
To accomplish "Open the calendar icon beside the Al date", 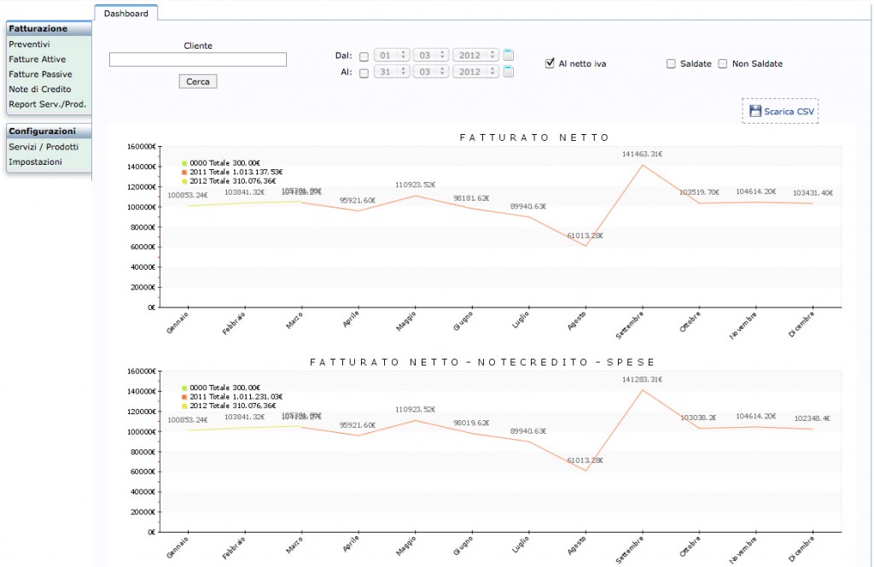I will [509, 72].
